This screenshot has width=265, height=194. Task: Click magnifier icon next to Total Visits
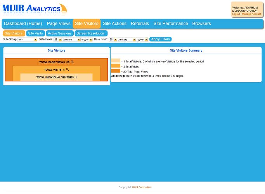(x=68, y=69)
